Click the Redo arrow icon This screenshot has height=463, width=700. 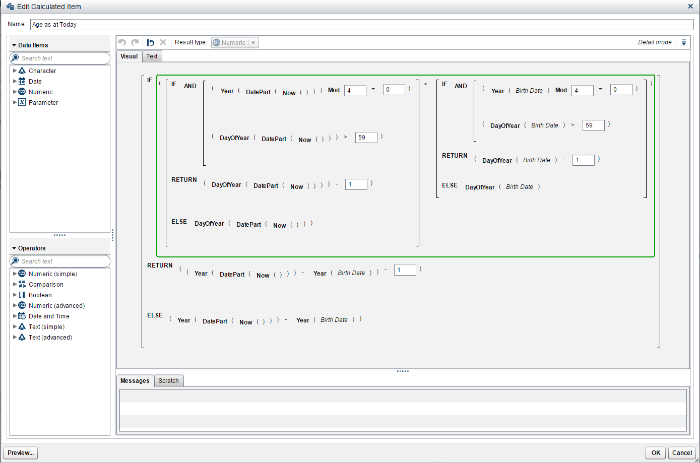(135, 42)
